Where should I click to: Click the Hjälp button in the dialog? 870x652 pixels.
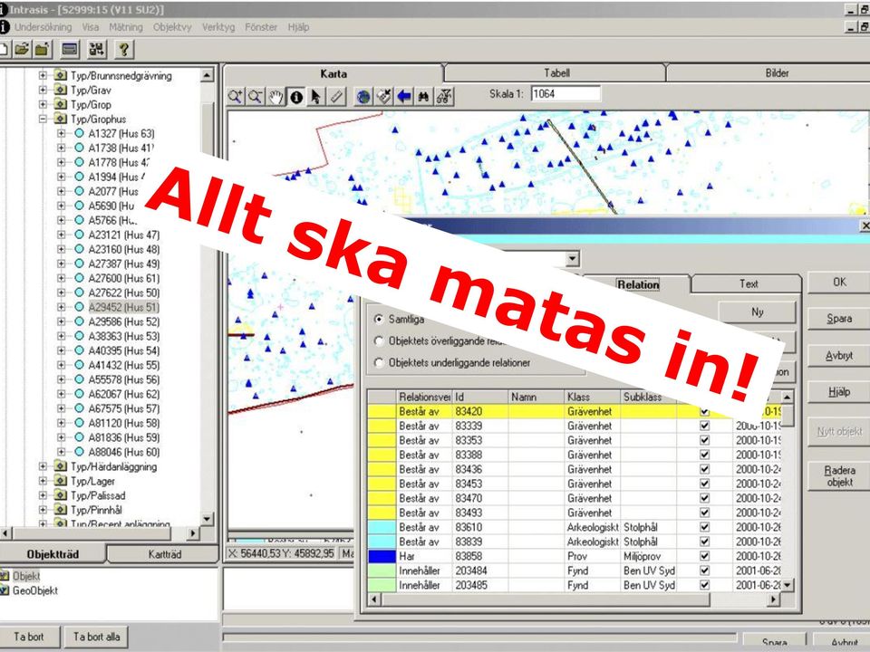[x=839, y=392]
